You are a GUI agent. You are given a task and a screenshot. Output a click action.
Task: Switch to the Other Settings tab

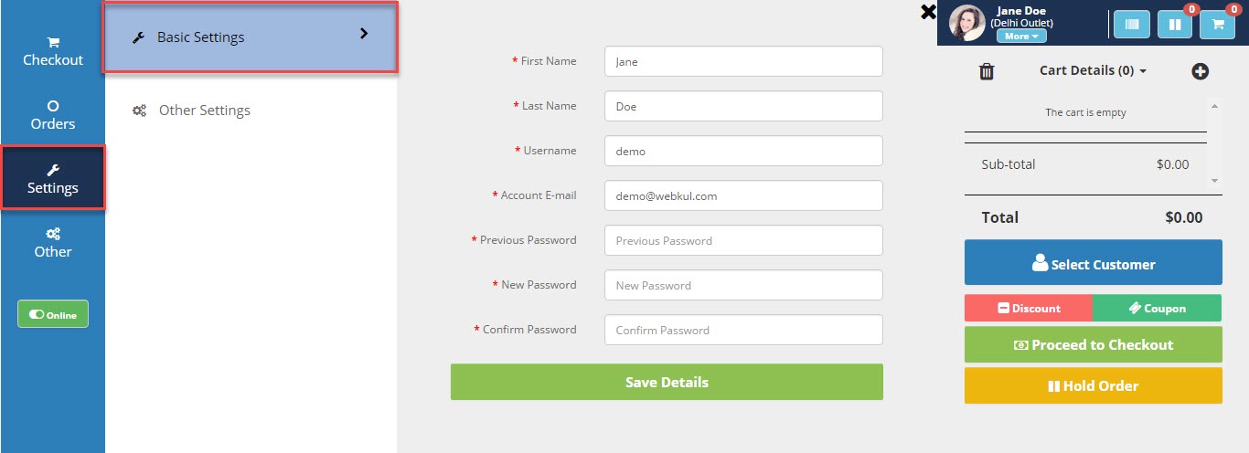tap(204, 111)
